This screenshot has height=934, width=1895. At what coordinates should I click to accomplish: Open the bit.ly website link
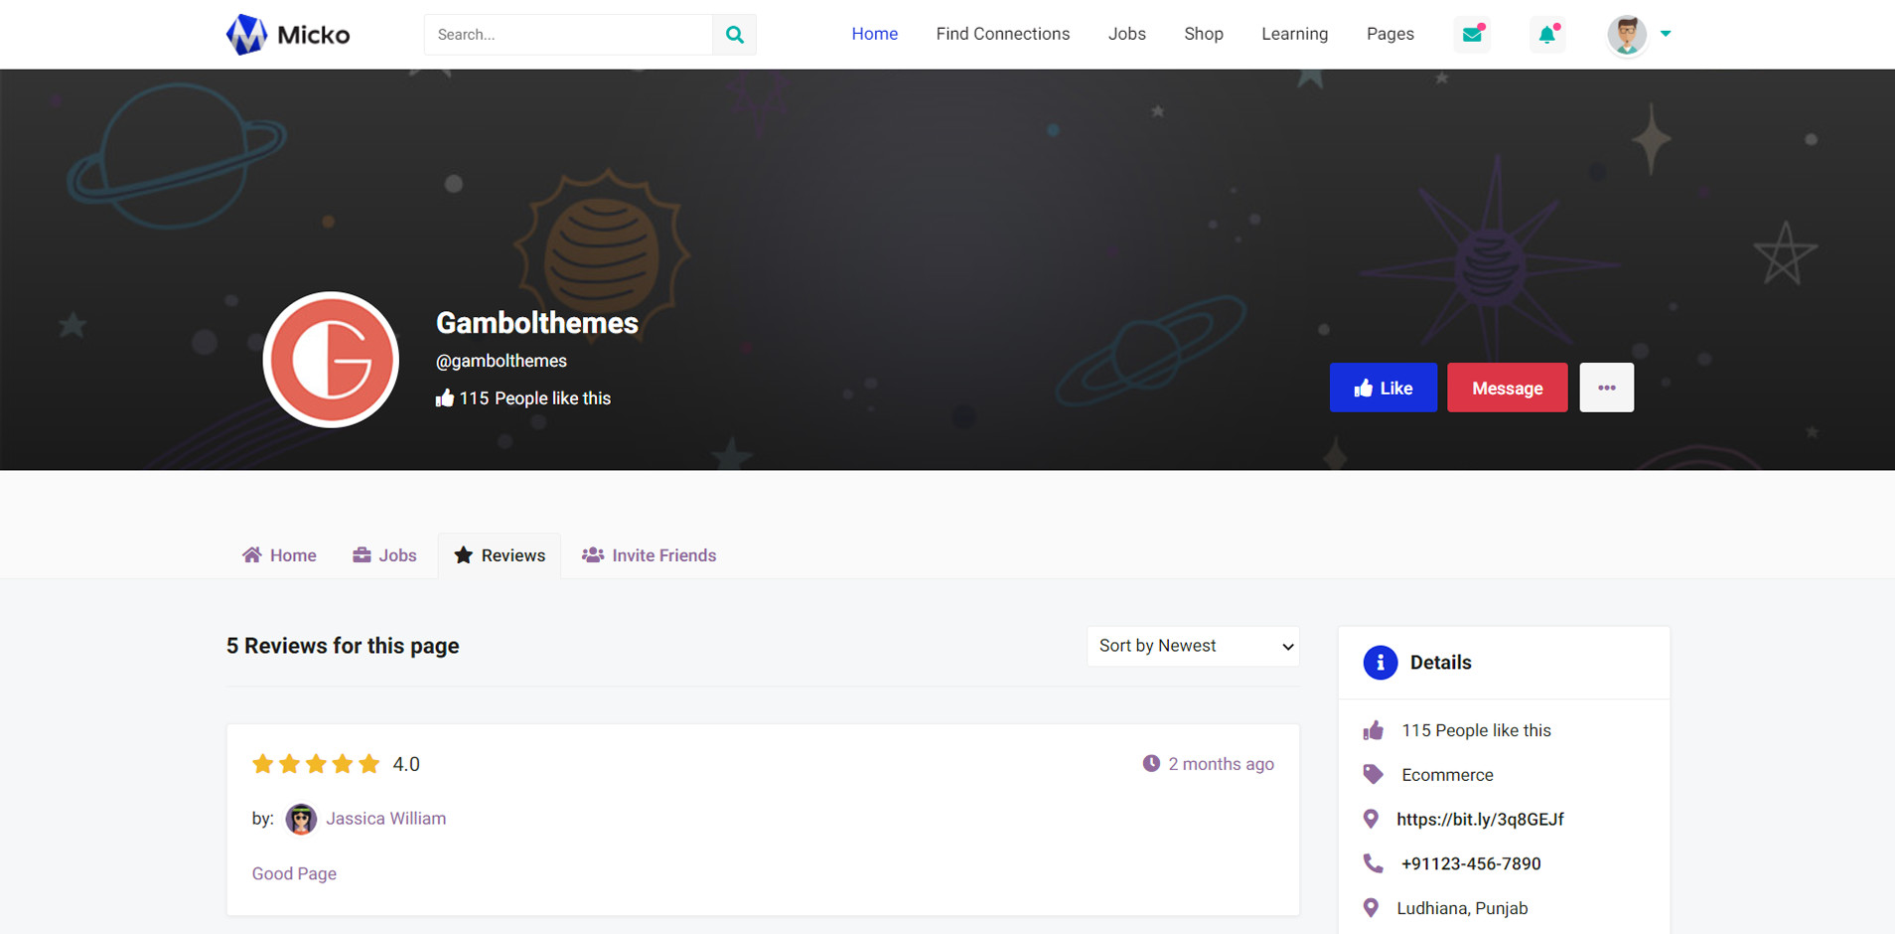pyautogui.click(x=1480, y=820)
